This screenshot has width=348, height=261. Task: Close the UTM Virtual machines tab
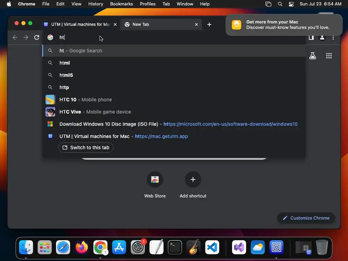(x=115, y=24)
